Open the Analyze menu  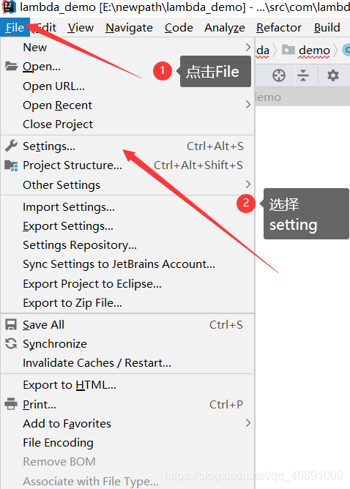point(225,28)
